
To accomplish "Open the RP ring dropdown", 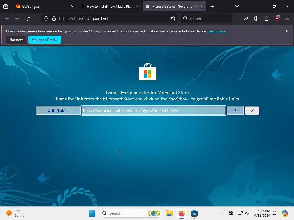I will click(235, 111).
